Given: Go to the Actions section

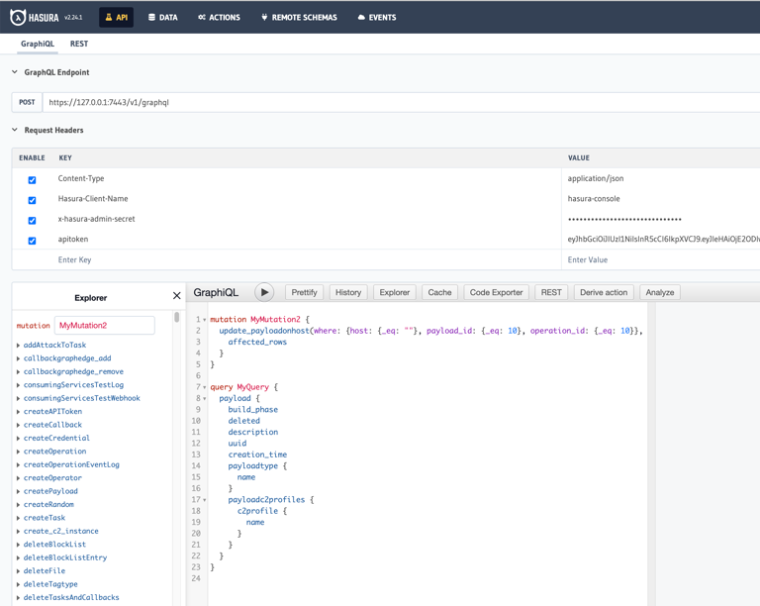Looking at the screenshot, I should (x=219, y=18).
